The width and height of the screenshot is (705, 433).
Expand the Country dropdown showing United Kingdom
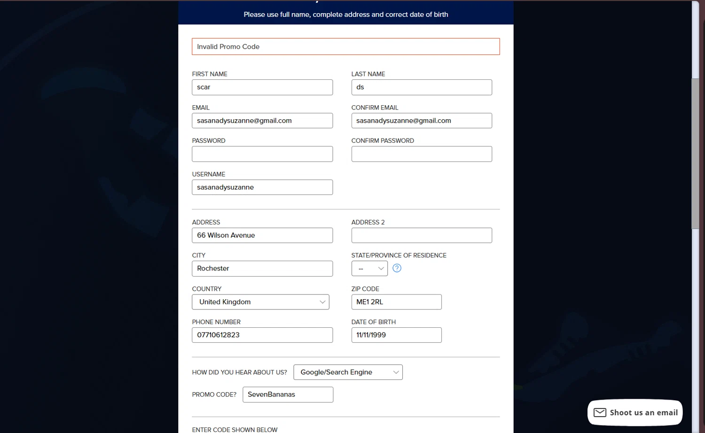pyautogui.click(x=260, y=302)
